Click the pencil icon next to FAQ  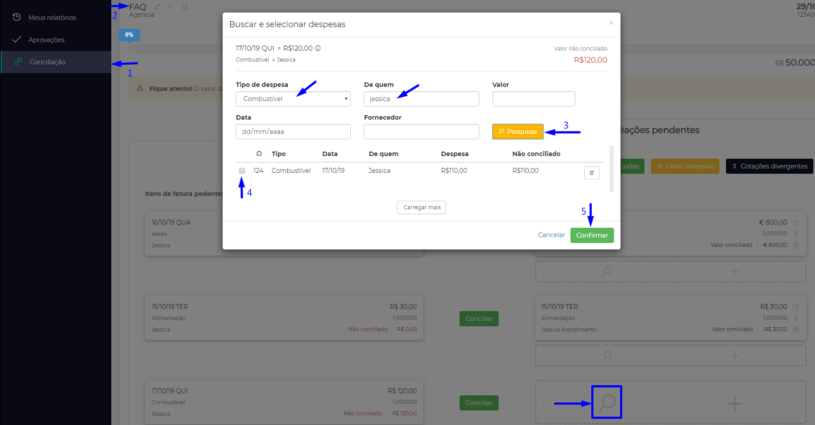click(157, 7)
